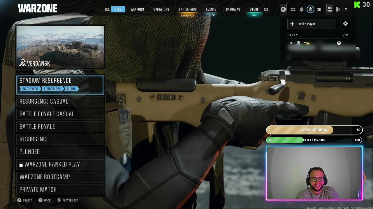Click the RB bumper icon near Store
Viewport: 373px width, 209px height.
(x=266, y=9)
